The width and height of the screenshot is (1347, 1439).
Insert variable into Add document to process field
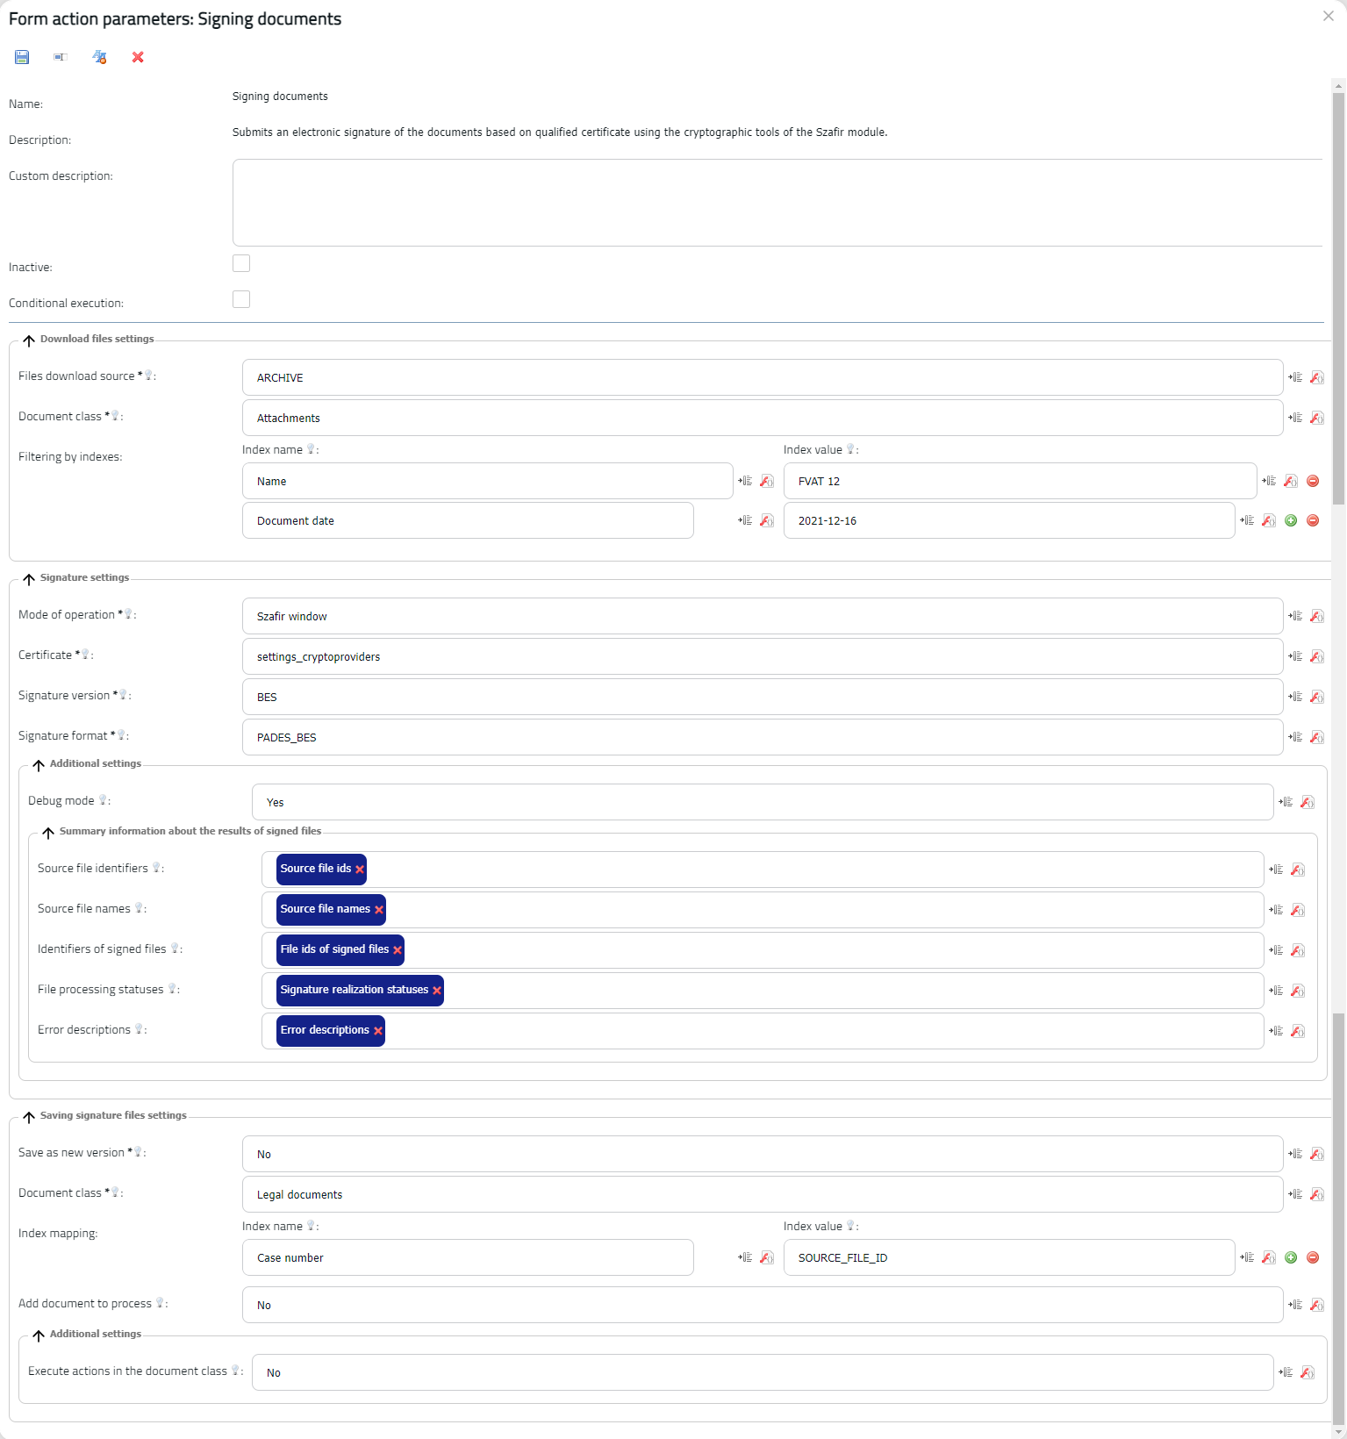click(1295, 1305)
